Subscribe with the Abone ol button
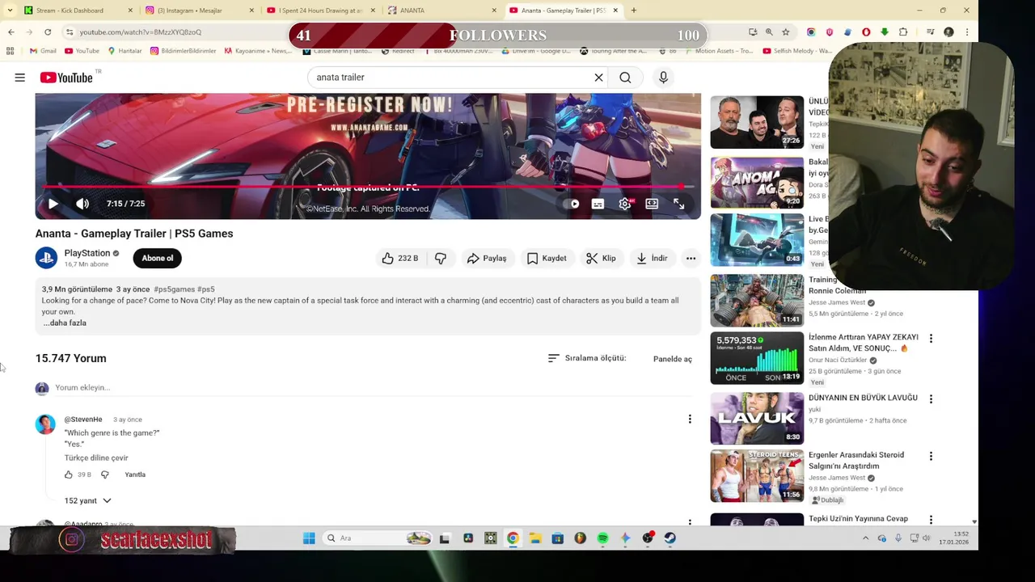The width and height of the screenshot is (1035, 582). (x=158, y=258)
